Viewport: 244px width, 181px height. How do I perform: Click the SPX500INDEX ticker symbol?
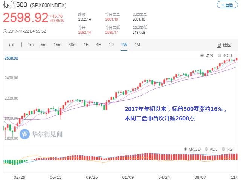(48, 6)
